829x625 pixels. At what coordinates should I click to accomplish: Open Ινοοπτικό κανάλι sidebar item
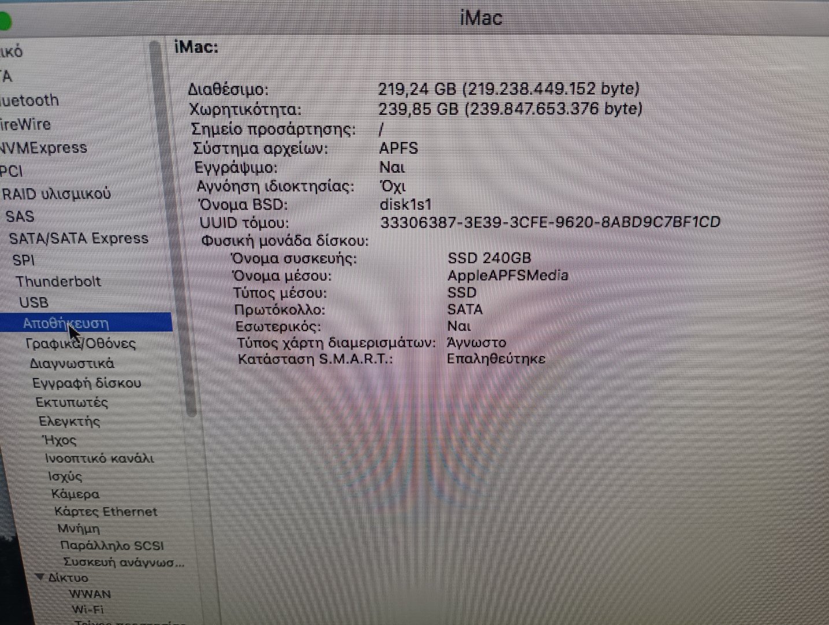(x=99, y=458)
